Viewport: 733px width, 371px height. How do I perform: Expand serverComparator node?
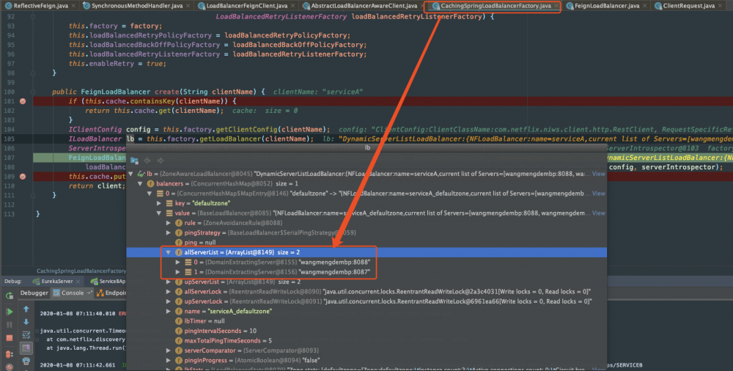tap(169, 350)
